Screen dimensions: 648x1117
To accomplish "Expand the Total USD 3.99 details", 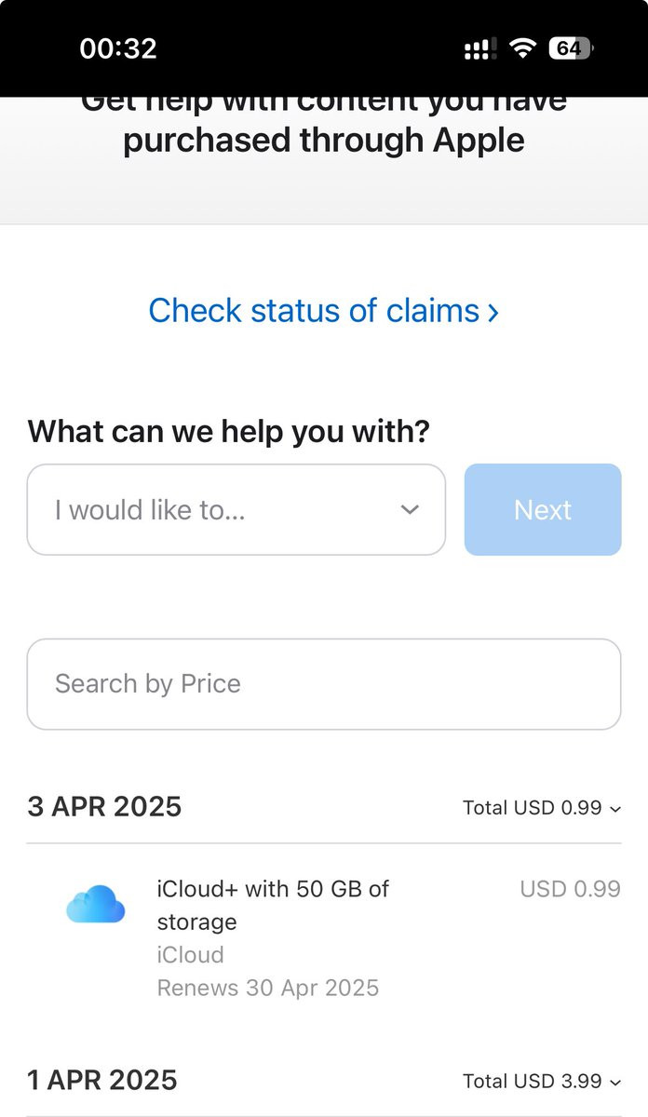I will coord(542,1082).
